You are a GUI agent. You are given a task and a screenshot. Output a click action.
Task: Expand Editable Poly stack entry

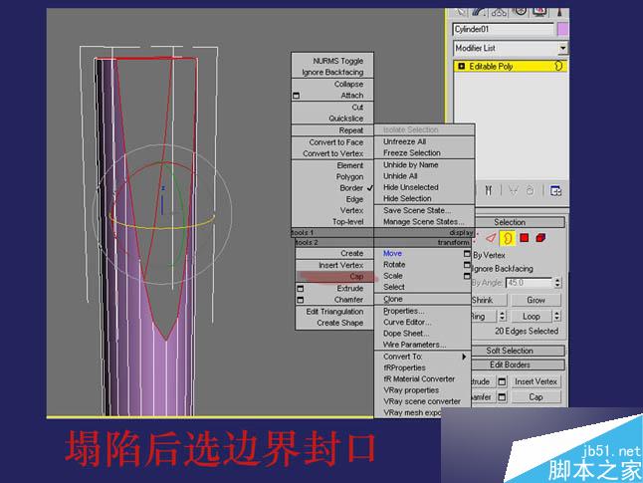(461, 66)
